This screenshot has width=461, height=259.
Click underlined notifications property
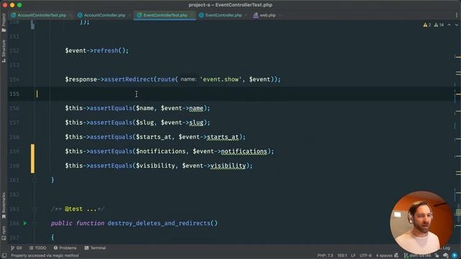coord(244,151)
